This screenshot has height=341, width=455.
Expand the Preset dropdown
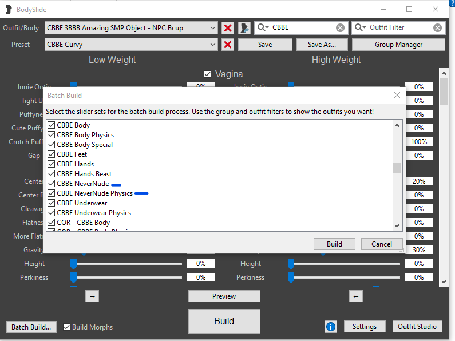coord(213,45)
